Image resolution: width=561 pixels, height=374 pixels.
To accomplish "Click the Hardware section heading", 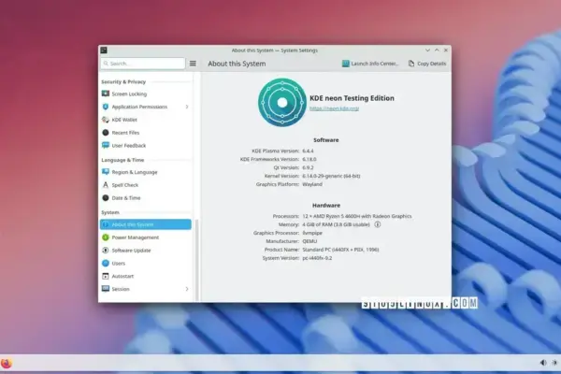I will tap(326, 206).
